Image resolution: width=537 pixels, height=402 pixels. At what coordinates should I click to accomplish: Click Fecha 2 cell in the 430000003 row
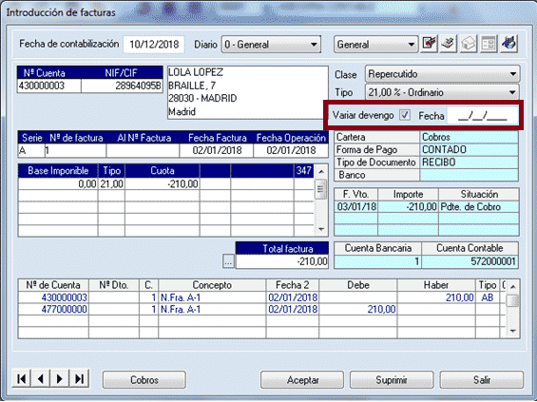(293, 297)
